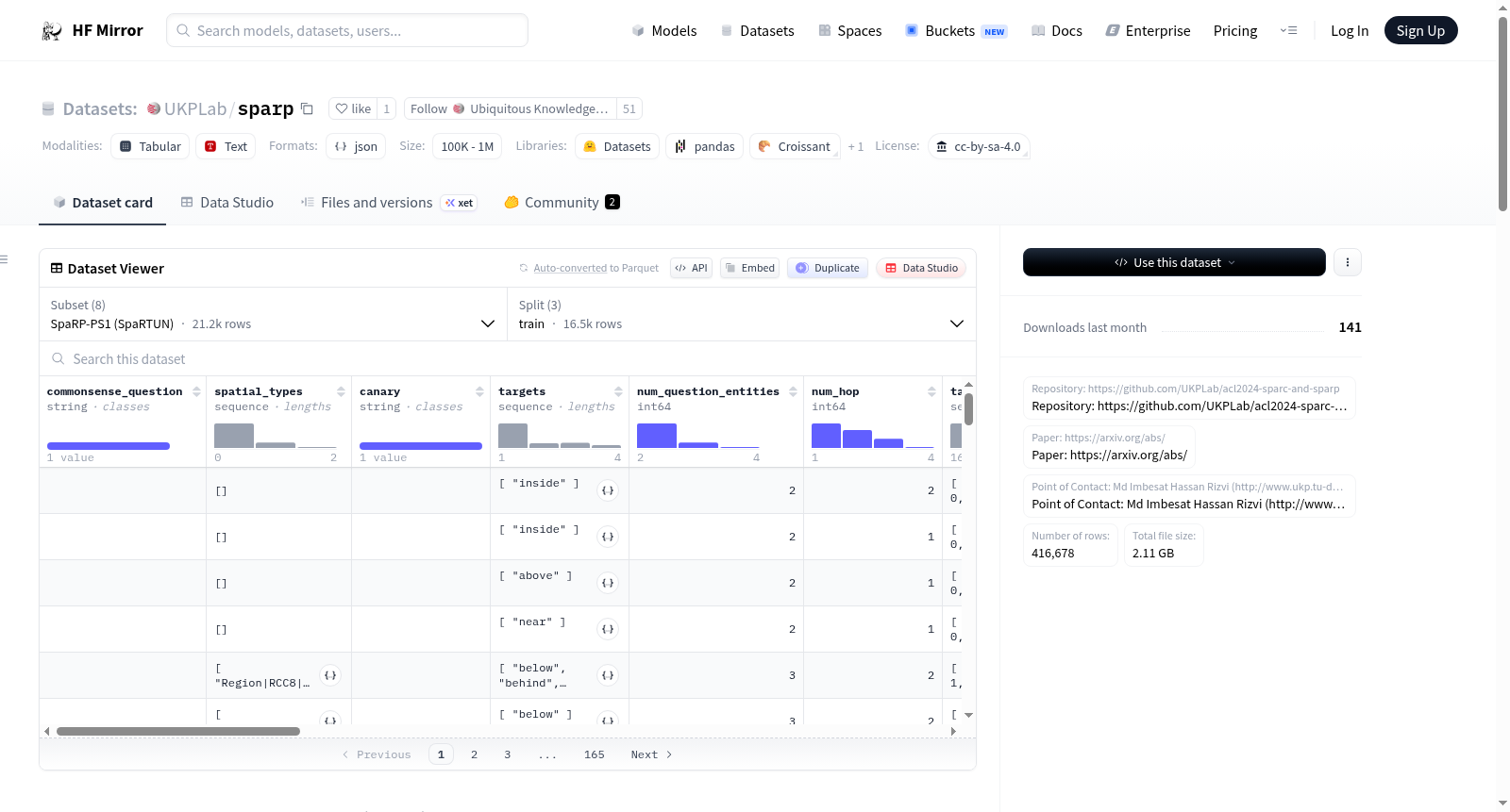Screen dimensions: 1510x812
Task: Open the Split train dropdown
Action: click(742, 314)
